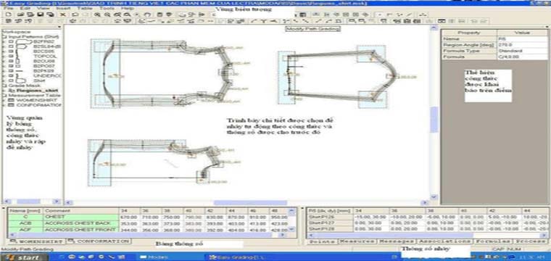Screen dimensions: 551x261
Task: Click the Undo toolbar icon
Action: click(x=75, y=14)
